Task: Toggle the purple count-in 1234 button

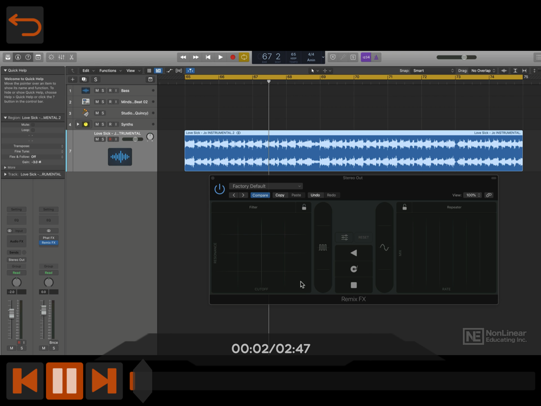Action: [x=366, y=57]
